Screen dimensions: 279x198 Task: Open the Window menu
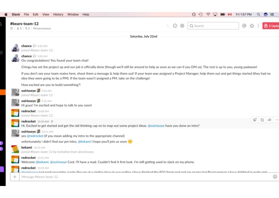pos(73,14)
